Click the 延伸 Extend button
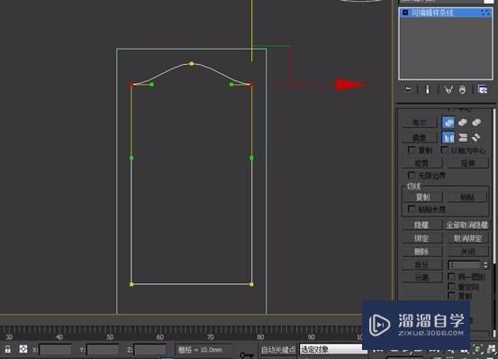The height and width of the screenshot is (359, 498). [467, 163]
